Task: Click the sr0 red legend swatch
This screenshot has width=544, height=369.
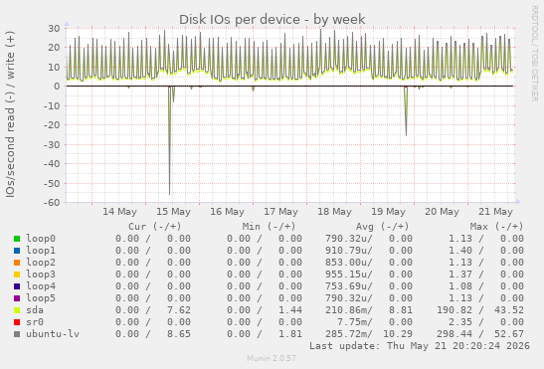Action: (x=17, y=322)
